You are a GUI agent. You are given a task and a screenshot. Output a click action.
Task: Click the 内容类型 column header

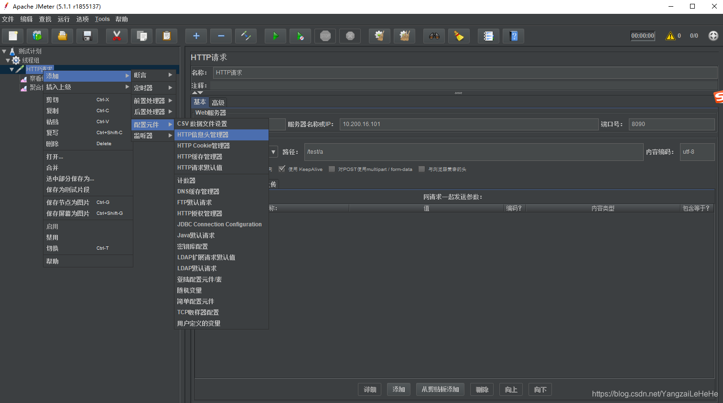603,208
